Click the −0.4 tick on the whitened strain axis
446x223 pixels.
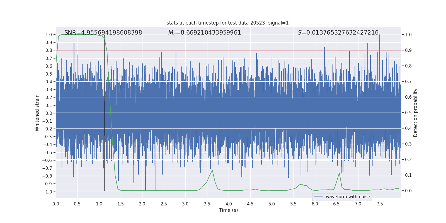click(x=47, y=145)
